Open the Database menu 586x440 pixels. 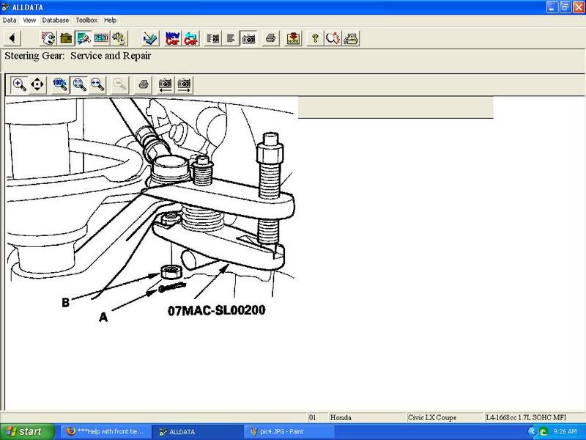pos(55,20)
